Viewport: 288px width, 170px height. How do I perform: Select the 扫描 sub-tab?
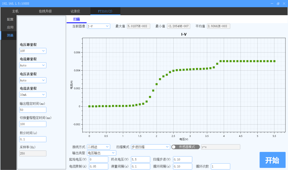point(77,19)
